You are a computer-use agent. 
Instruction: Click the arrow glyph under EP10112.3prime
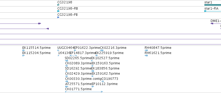tap(93, 87)
